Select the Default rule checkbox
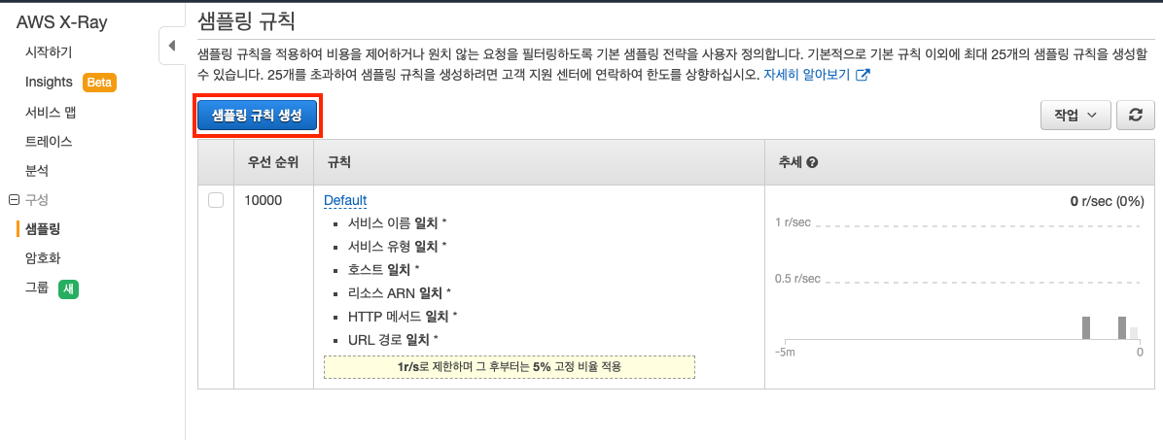Image resolution: width=1163 pixels, height=440 pixels. point(216,200)
